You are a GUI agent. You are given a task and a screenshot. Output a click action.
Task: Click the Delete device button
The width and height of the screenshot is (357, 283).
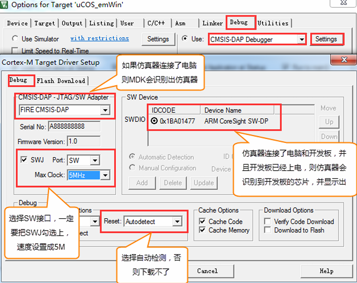tap(173, 183)
